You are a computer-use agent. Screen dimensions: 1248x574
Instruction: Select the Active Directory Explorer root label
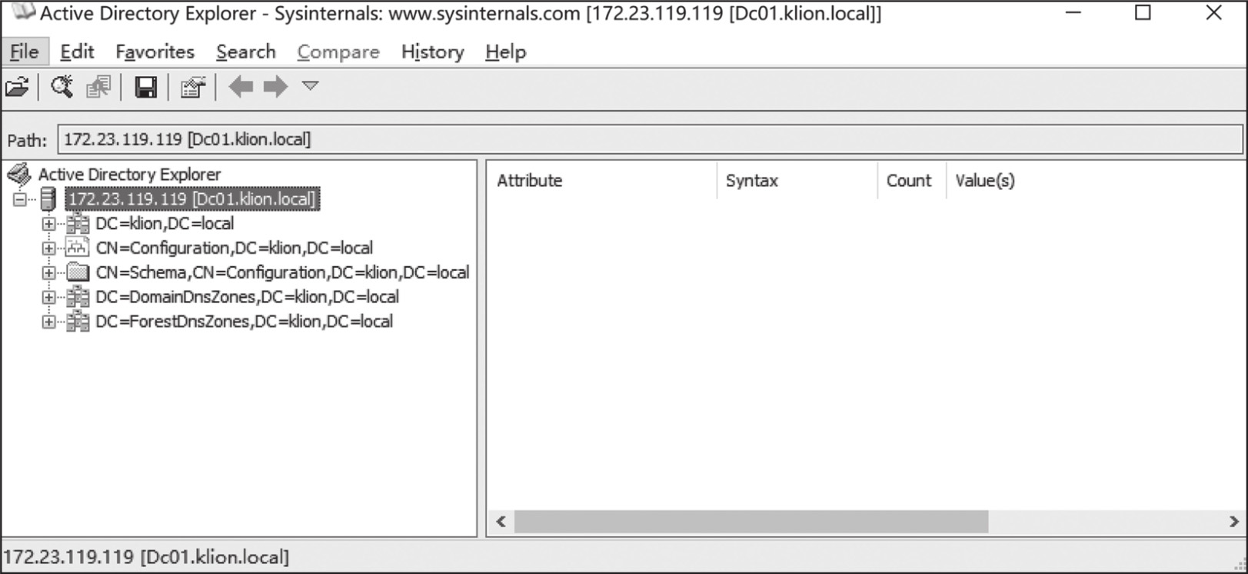pyautogui.click(x=129, y=175)
